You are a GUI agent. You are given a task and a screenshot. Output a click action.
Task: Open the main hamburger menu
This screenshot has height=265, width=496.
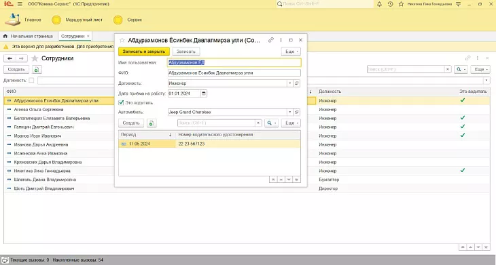click(x=20, y=4)
